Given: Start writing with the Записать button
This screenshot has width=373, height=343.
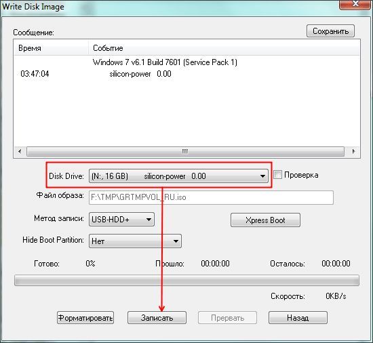Looking at the screenshot, I should tap(157, 317).
